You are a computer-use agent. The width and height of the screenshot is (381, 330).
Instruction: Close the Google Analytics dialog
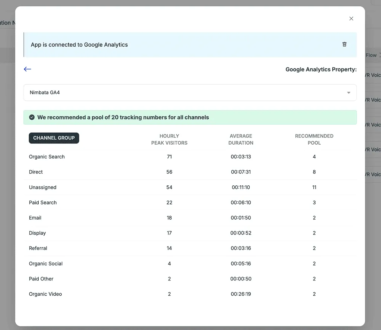(x=351, y=19)
